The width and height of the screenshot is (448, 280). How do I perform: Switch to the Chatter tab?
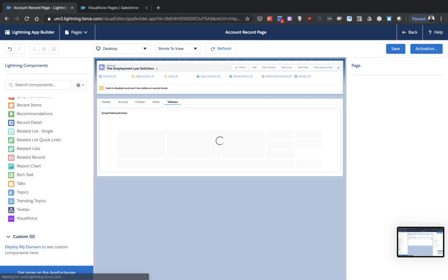[x=140, y=102]
